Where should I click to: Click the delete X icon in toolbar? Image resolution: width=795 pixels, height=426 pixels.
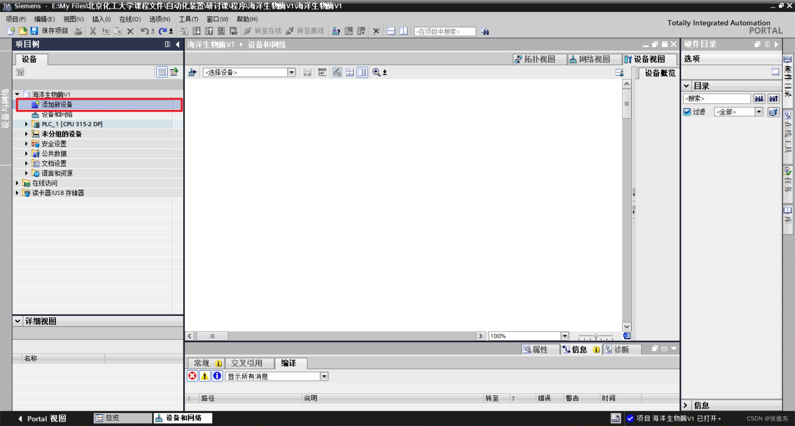130,31
